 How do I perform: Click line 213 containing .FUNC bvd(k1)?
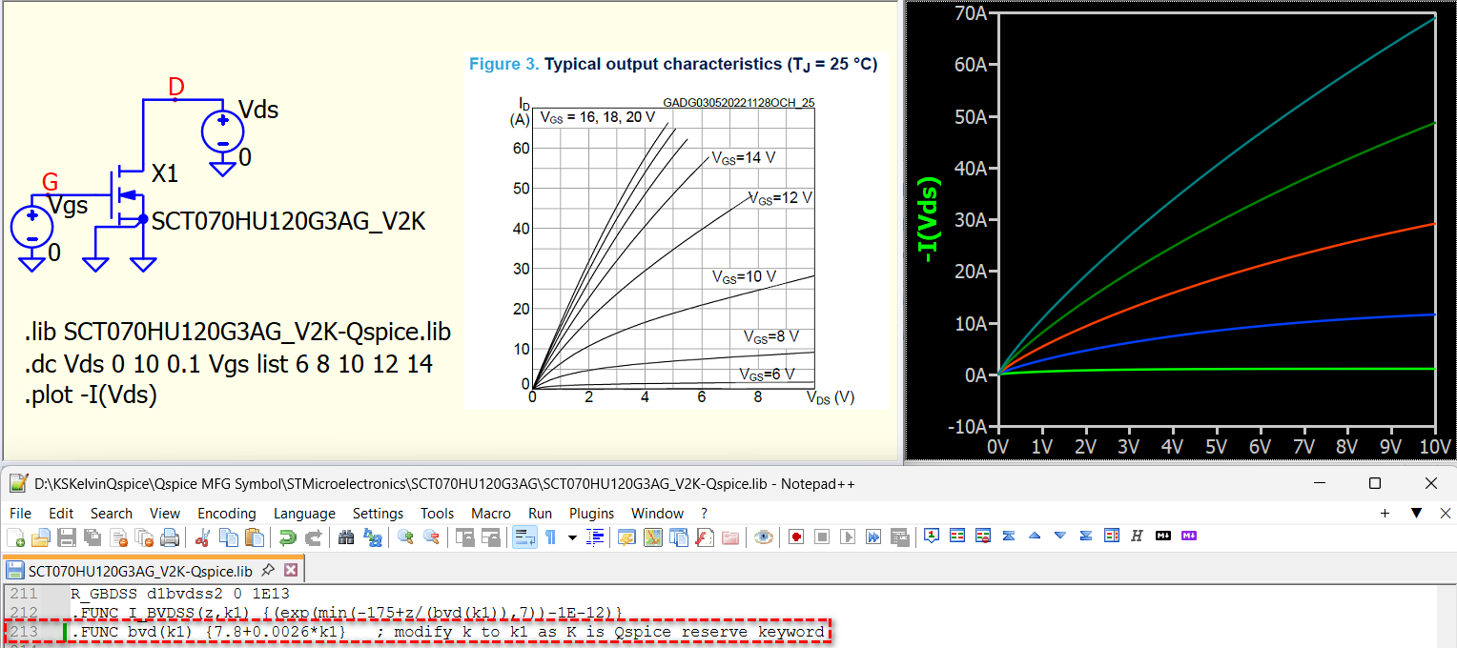click(448, 632)
